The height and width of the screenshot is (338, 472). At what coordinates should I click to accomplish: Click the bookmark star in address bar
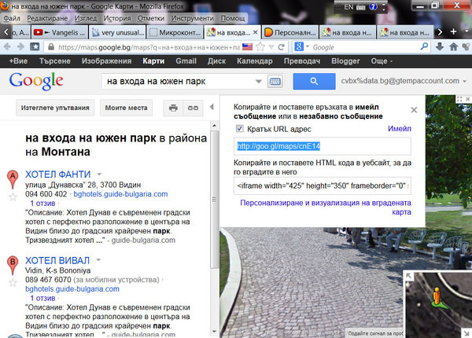point(260,47)
